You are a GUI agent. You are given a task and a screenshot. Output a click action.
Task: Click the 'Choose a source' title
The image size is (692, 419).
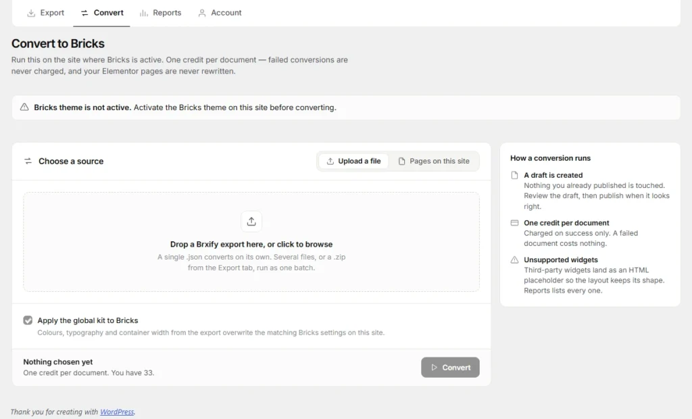click(x=71, y=161)
